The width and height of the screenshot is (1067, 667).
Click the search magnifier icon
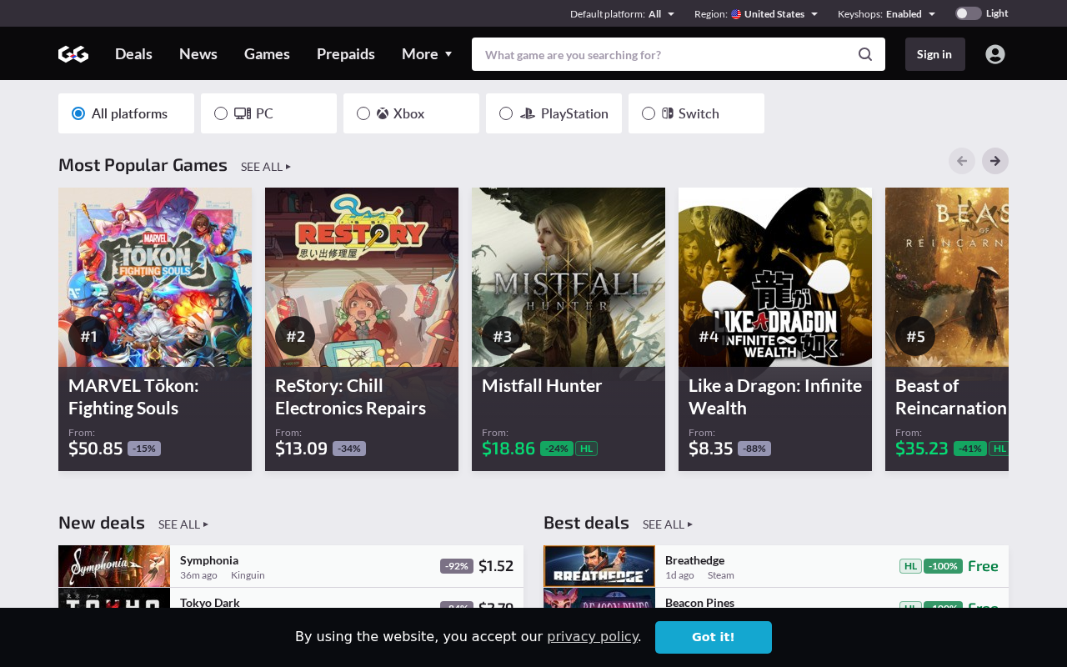pyautogui.click(x=865, y=54)
